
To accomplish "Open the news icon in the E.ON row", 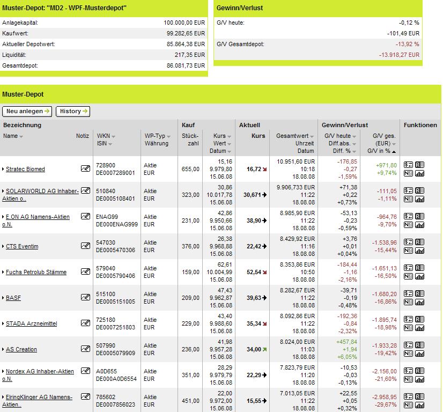I will pos(408,225).
